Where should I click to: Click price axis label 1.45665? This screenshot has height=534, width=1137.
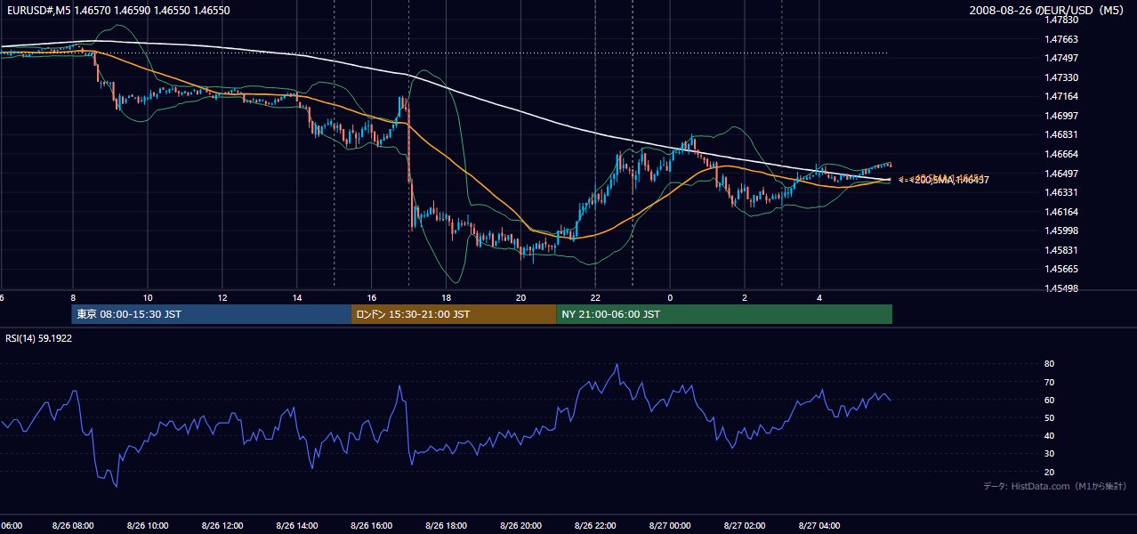(x=1060, y=269)
